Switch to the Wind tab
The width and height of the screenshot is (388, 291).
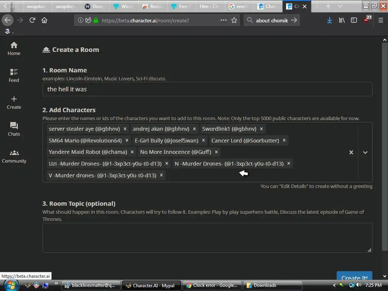(124, 6)
